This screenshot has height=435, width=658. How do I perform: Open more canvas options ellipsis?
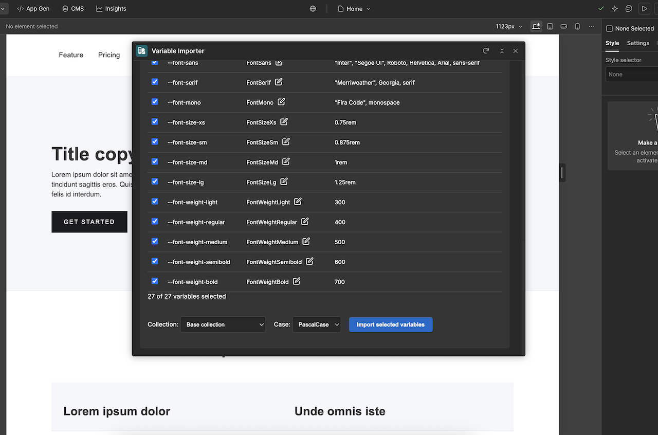click(591, 26)
